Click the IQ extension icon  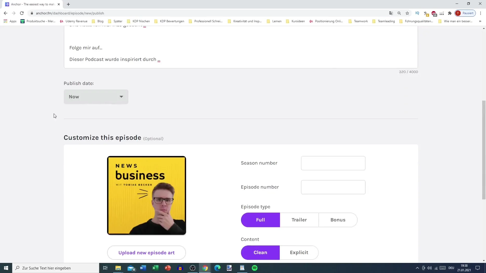click(417, 13)
